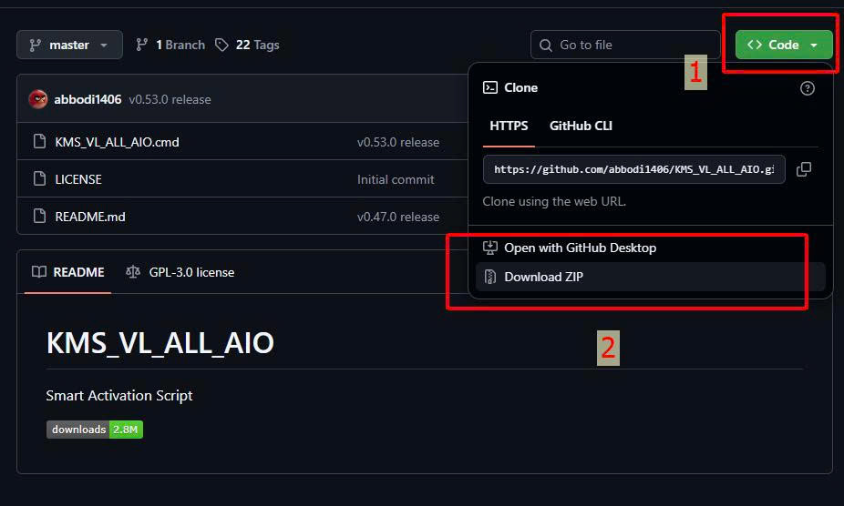Toggle the green Code dropdown button
The image size is (844, 506).
[x=783, y=45]
